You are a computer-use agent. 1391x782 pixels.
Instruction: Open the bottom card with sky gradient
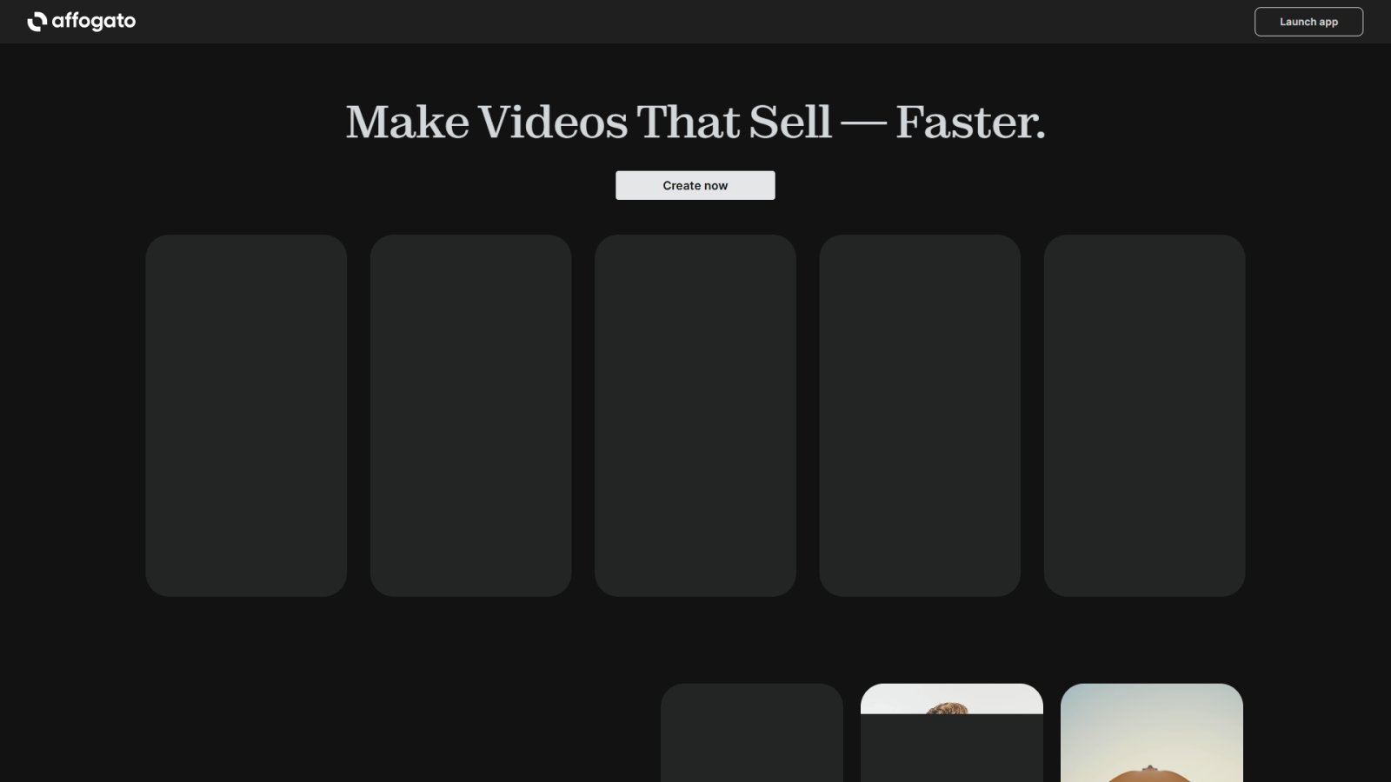pyautogui.click(x=1152, y=732)
